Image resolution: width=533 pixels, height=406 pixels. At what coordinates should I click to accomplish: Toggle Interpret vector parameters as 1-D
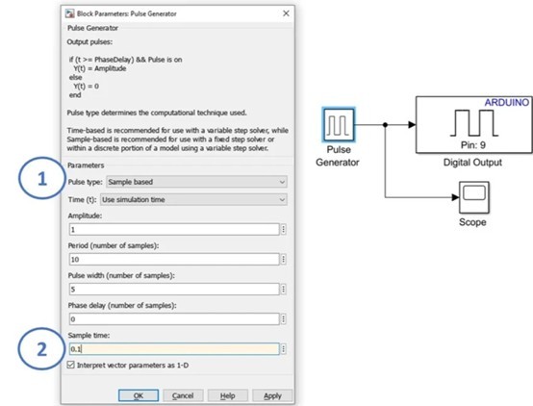pos(70,366)
